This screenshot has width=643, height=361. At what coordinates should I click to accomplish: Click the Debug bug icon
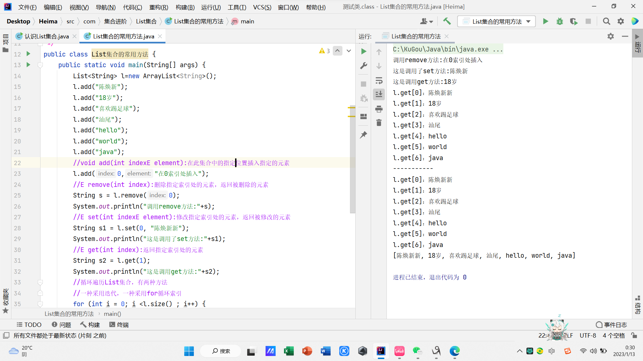pyautogui.click(x=560, y=21)
